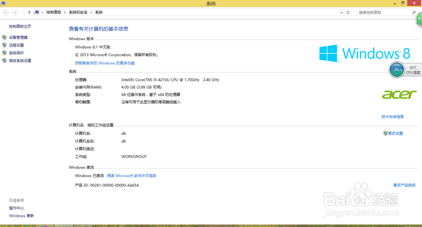Screen dimensions: 422x227
Task: Expand the chevron after 控制面板
Action: click(x=65, y=12)
